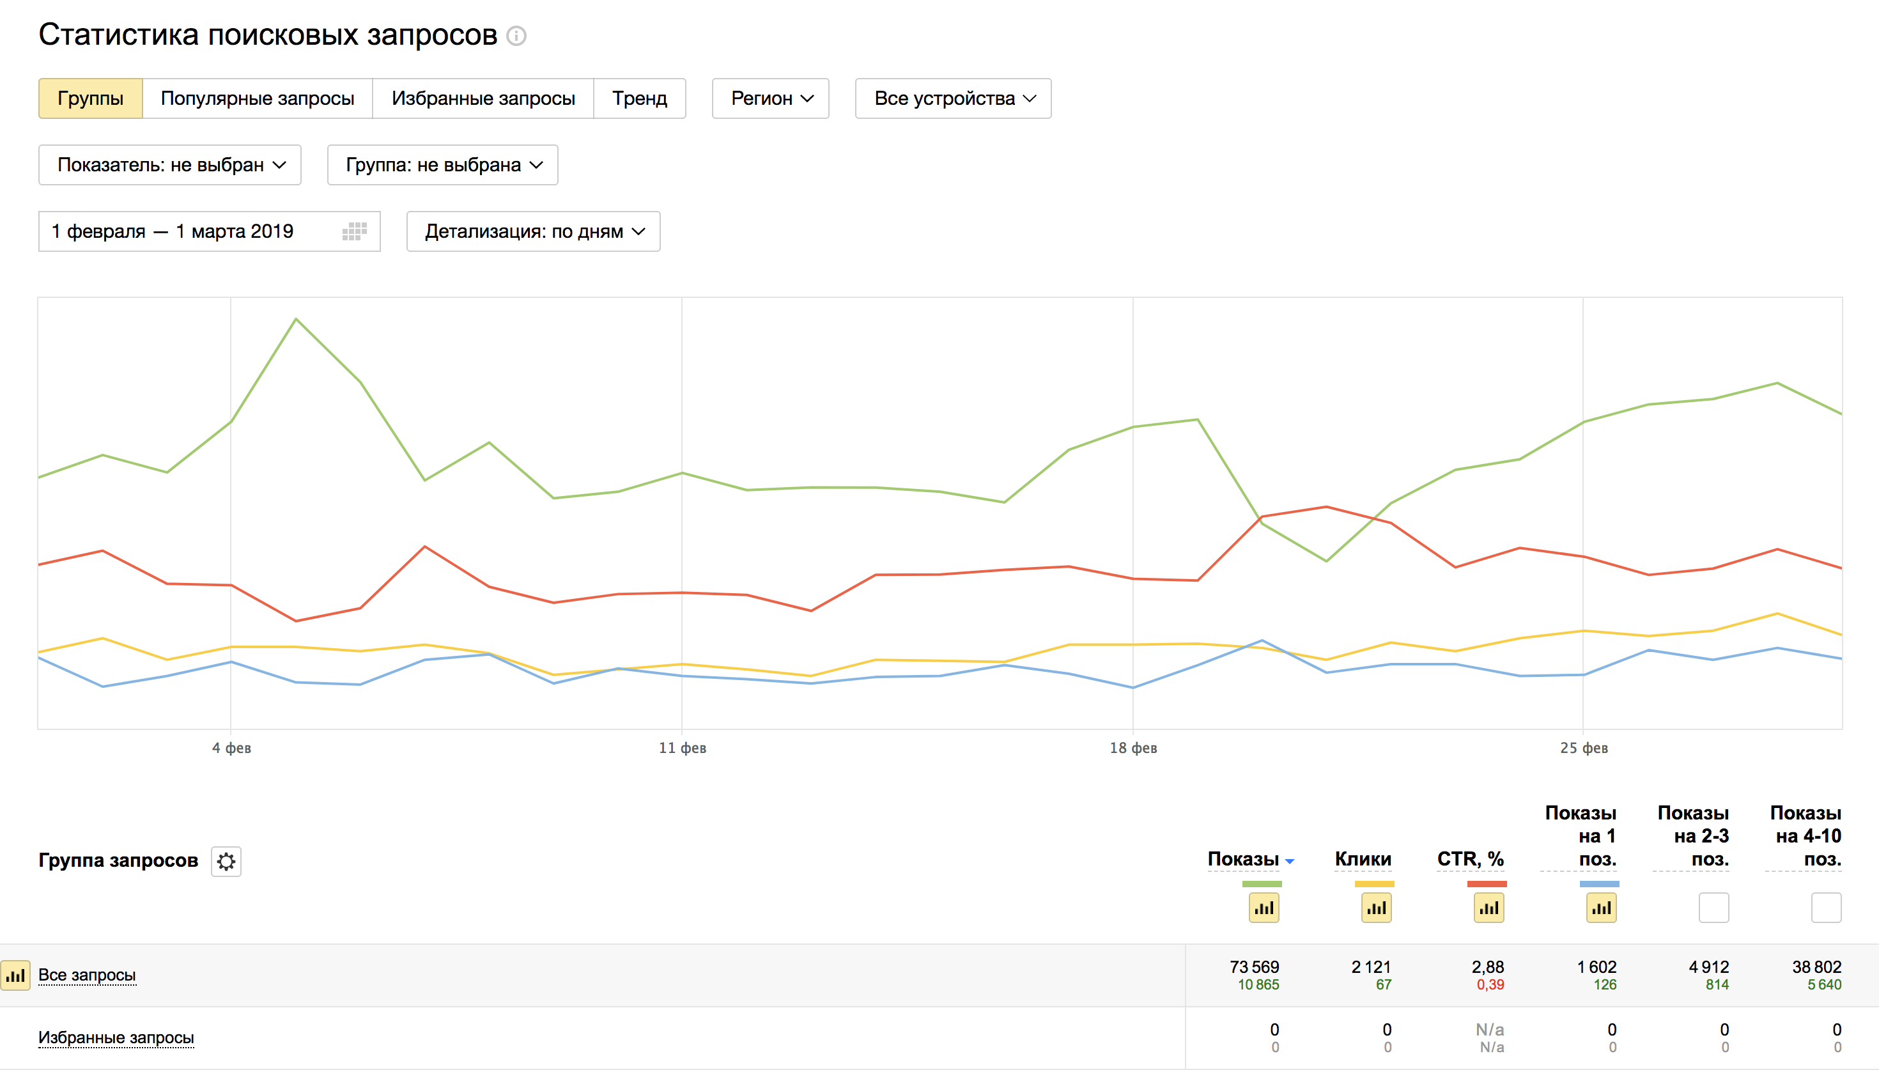Switch to Популярные запросы tab
This screenshot has height=1079, width=1879.
point(257,98)
